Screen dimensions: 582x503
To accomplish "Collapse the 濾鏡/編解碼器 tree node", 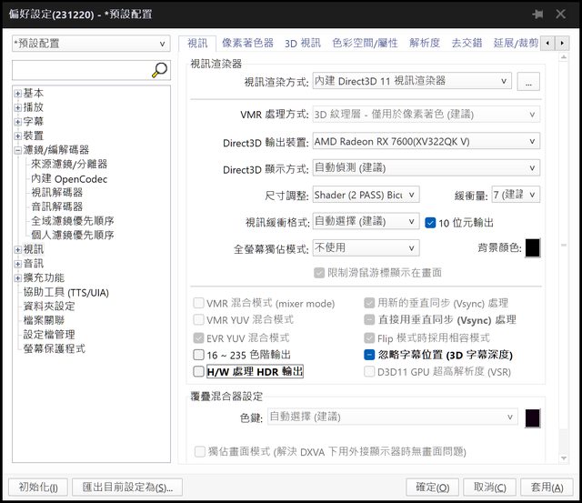I will point(18,150).
